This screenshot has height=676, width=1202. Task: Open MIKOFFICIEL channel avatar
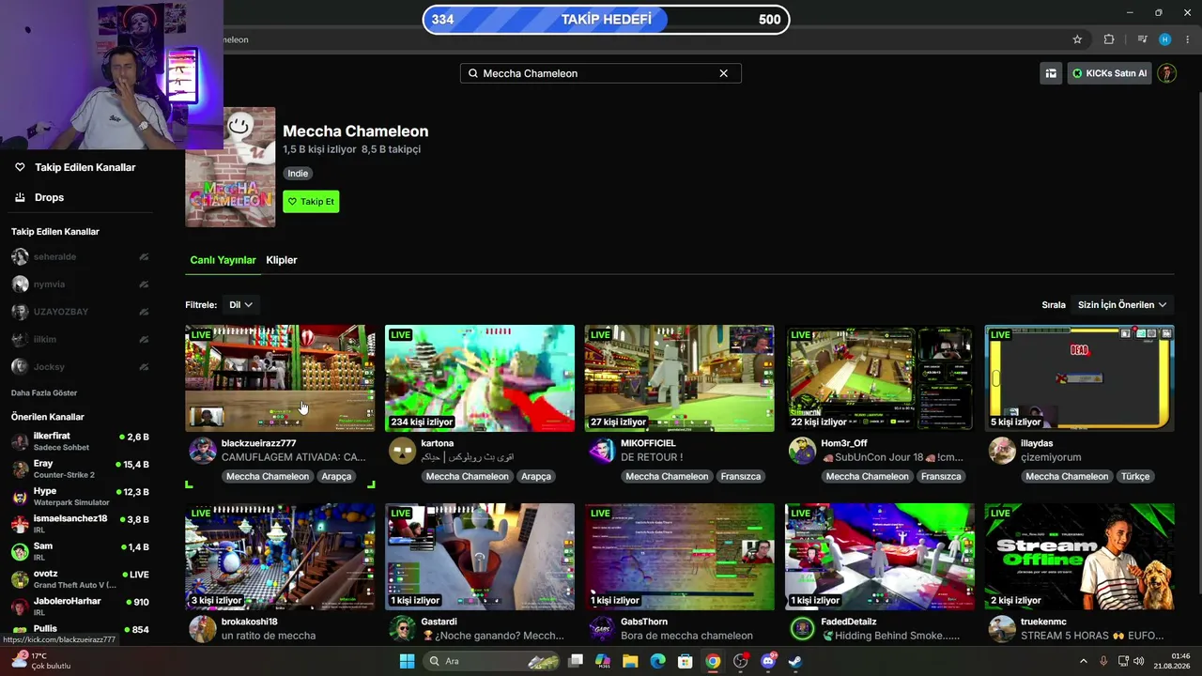coord(602,451)
